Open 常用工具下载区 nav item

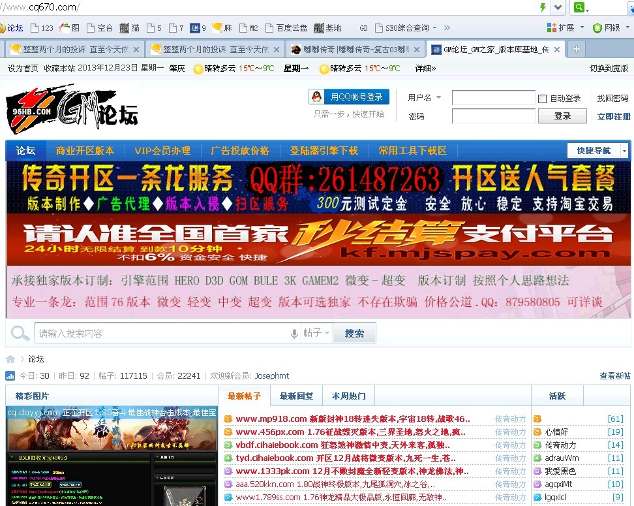[413, 151]
